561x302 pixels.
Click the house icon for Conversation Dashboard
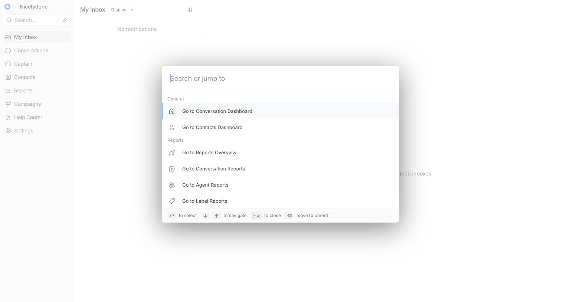coord(172,111)
